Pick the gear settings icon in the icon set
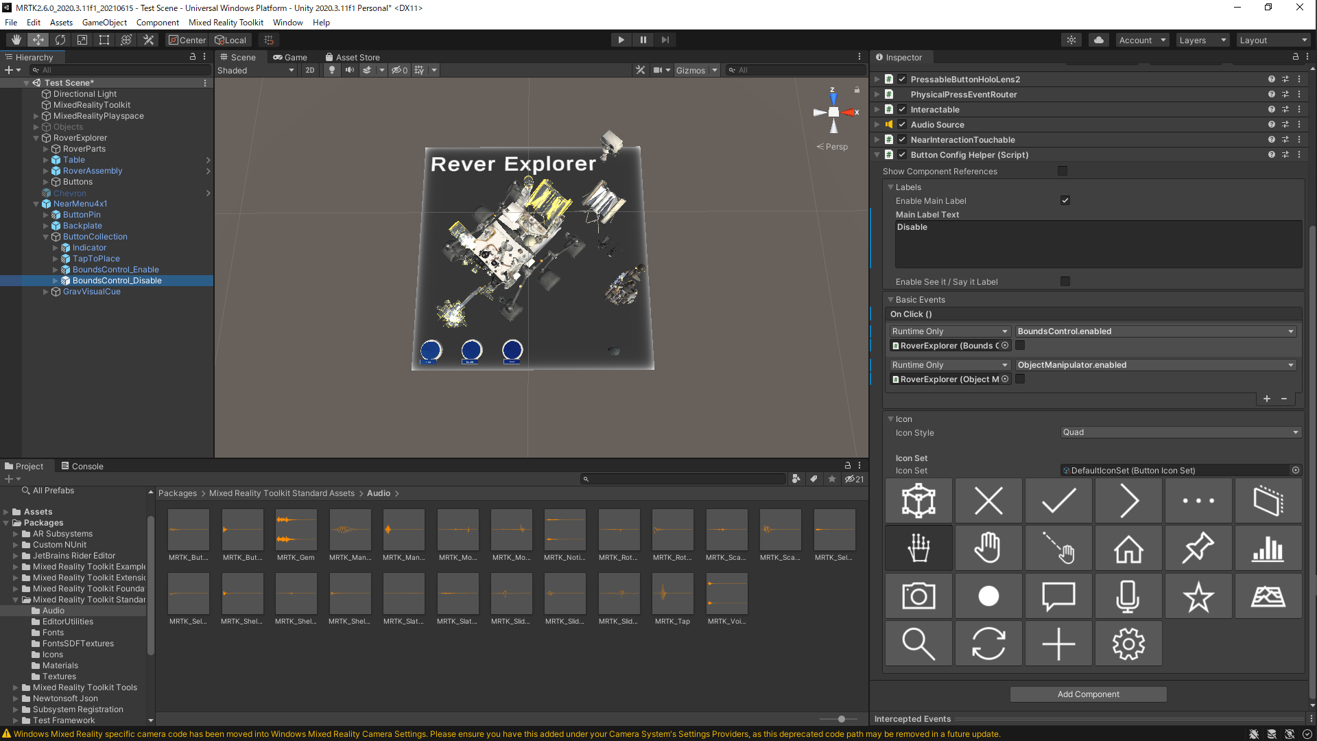Viewport: 1317px width, 741px height. pos(1128,644)
